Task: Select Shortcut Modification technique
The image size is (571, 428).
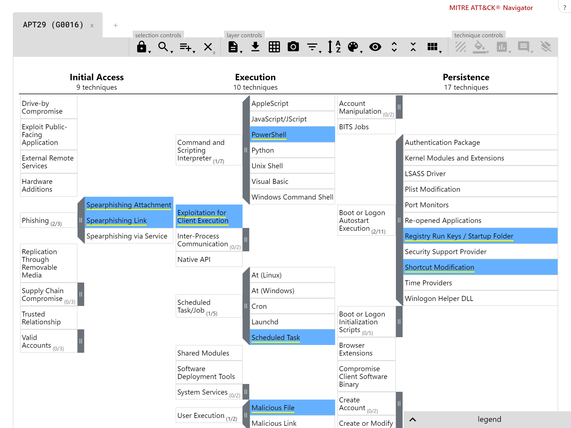Action: (480, 267)
